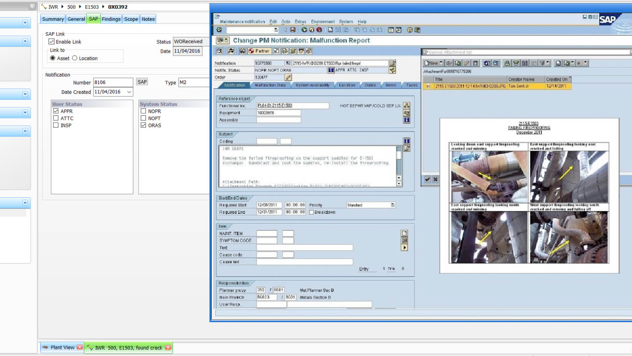
Task: Click the save icon in SAP toolbar
Action: pos(293,30)
